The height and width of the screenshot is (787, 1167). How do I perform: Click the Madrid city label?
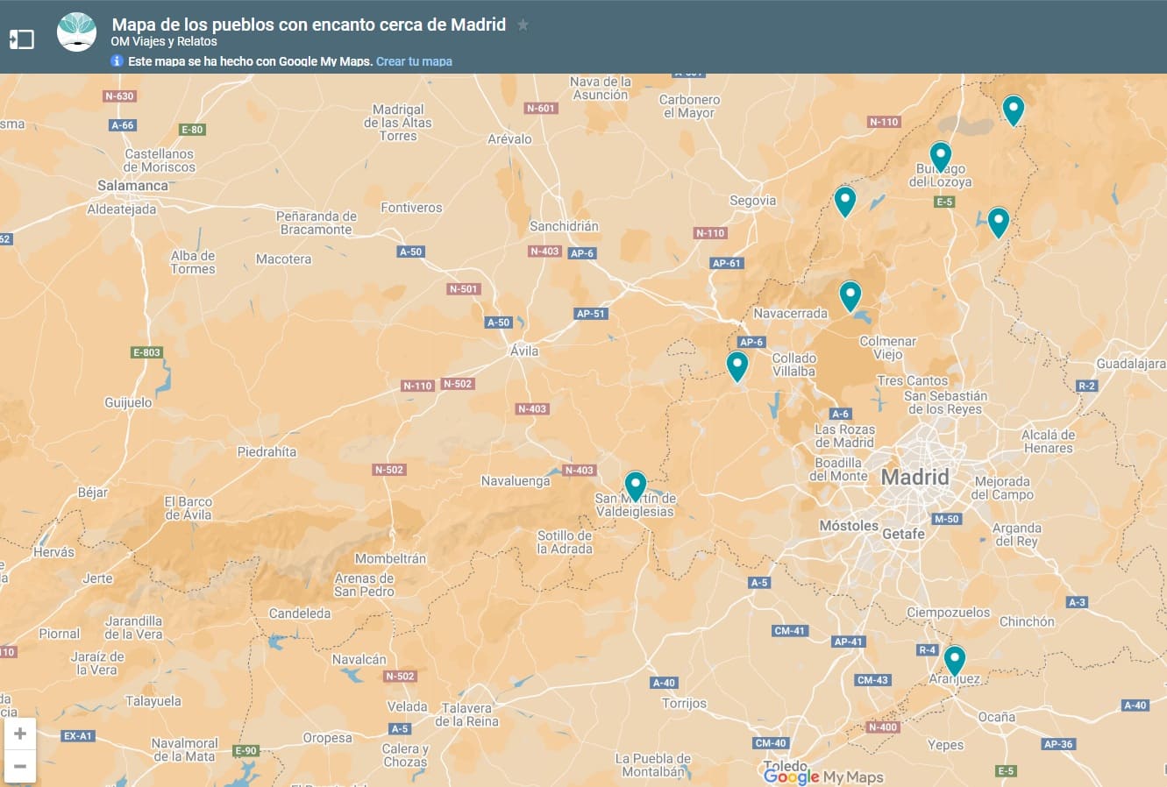(914, 478)
